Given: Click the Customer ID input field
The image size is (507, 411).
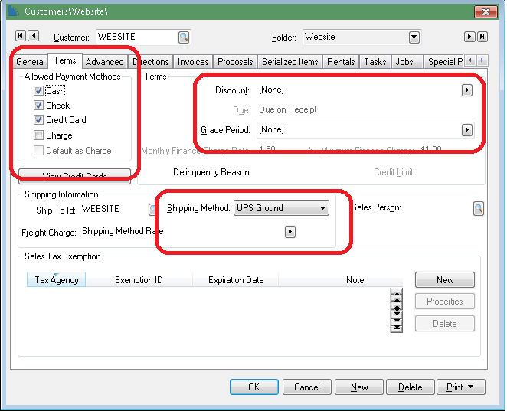Looking at the screenshot, I should [135, 37].
